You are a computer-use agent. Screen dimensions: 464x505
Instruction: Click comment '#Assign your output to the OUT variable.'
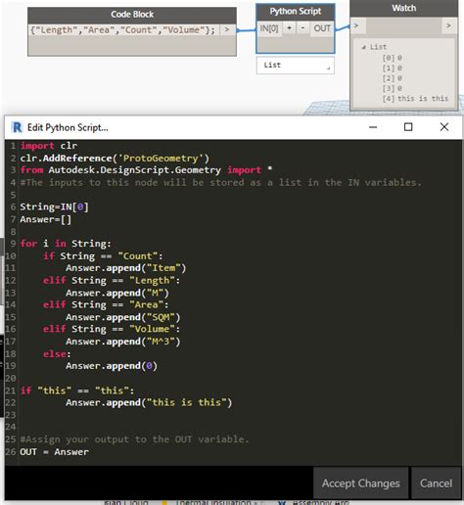pyautogui.click(x=134, y=439)
